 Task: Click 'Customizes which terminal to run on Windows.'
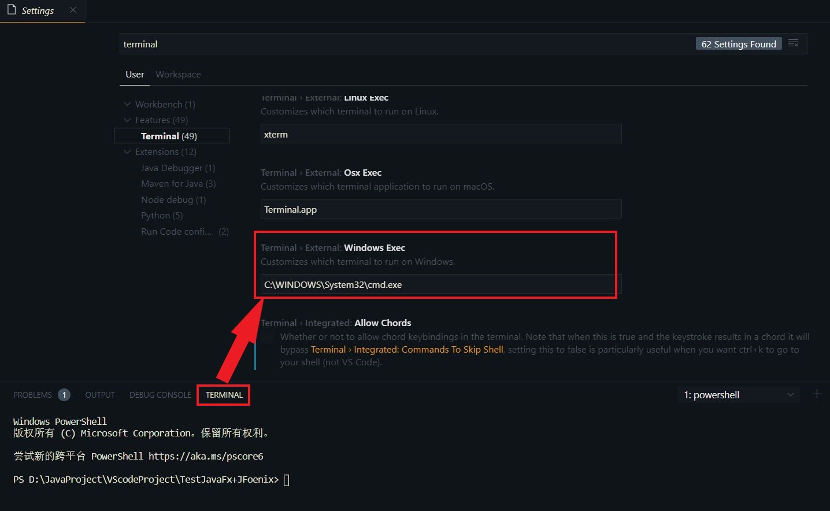358,262
